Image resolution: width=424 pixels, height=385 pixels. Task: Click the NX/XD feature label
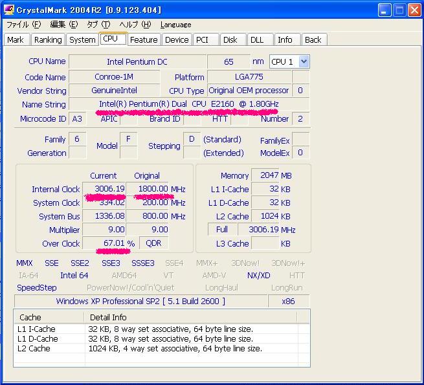pos(259,275)
